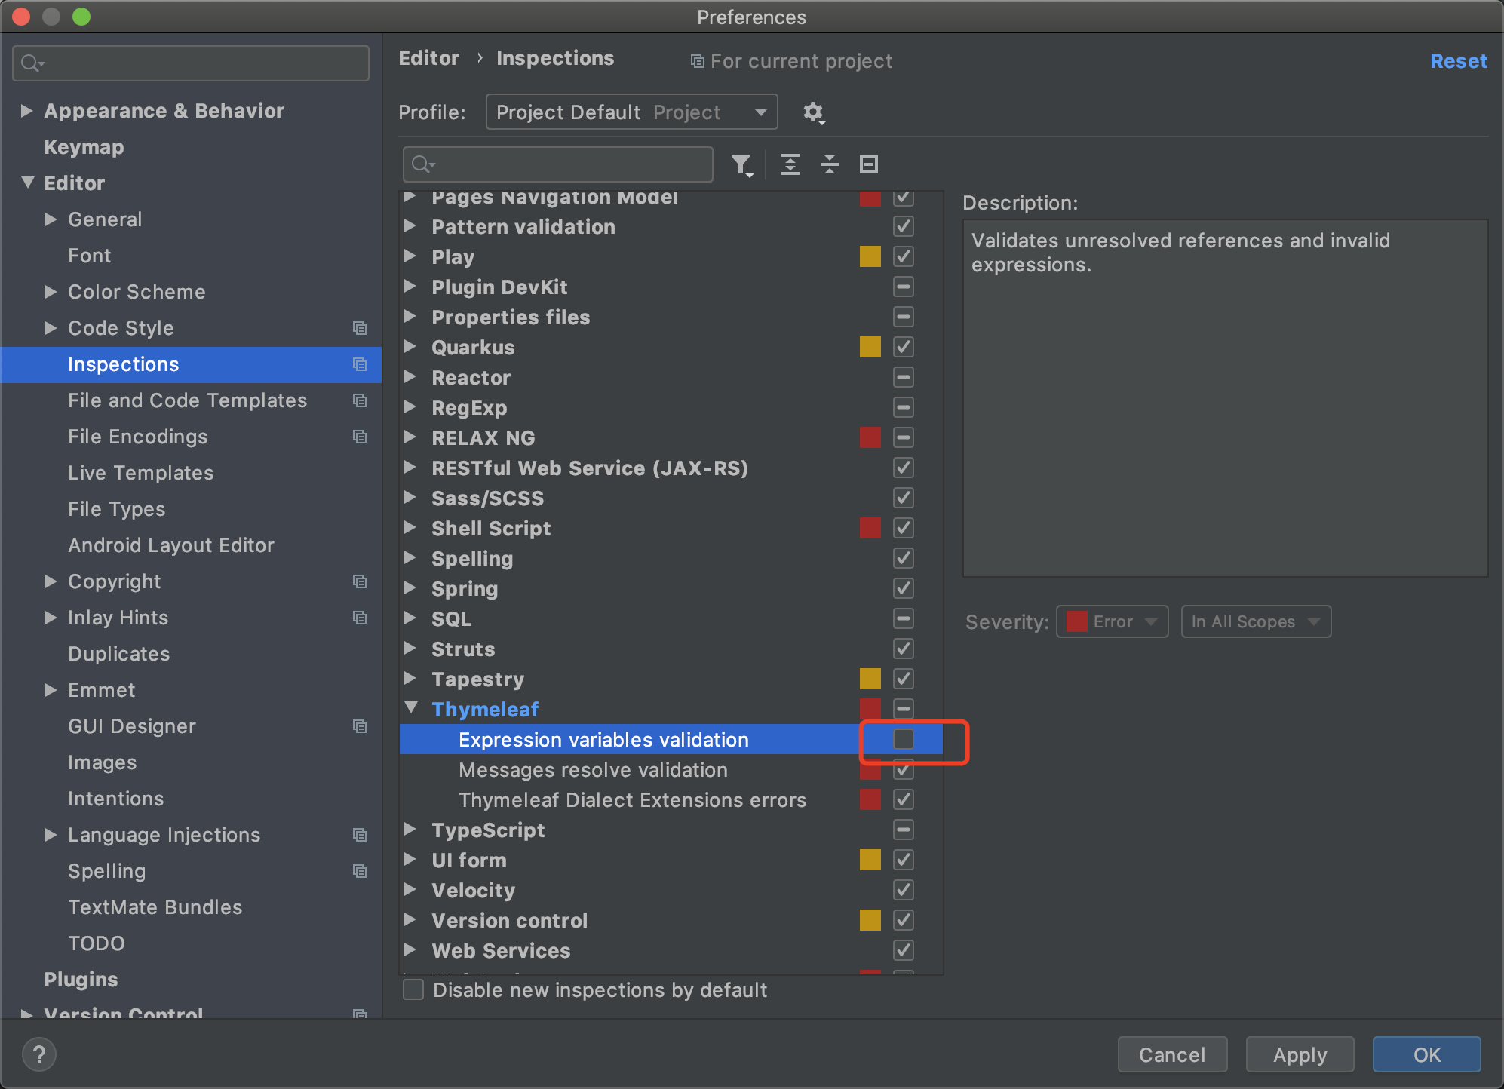Click the Shell Script red severity swatch
This screenshot has height=1089, width=1504.
point(870,528)
